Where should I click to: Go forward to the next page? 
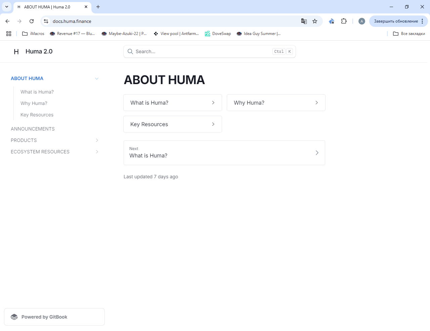(19, 21)
